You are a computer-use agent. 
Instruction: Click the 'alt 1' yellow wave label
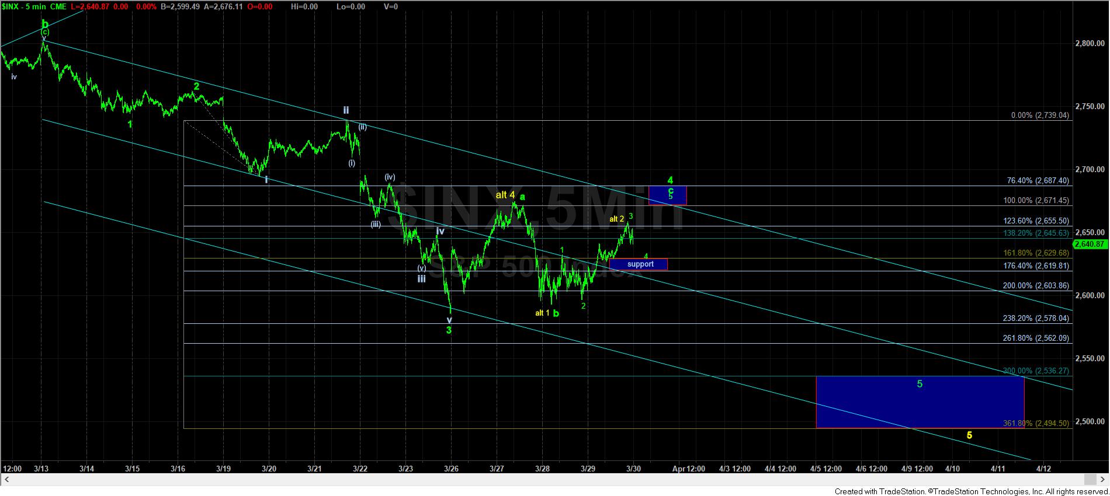coord(542,313)
